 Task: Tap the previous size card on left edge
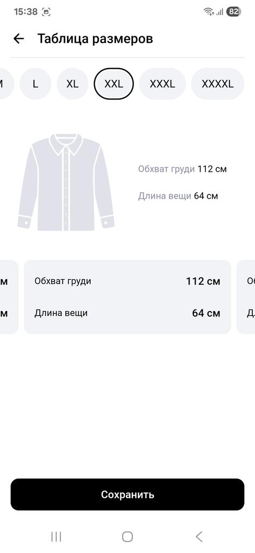(9, 297)
